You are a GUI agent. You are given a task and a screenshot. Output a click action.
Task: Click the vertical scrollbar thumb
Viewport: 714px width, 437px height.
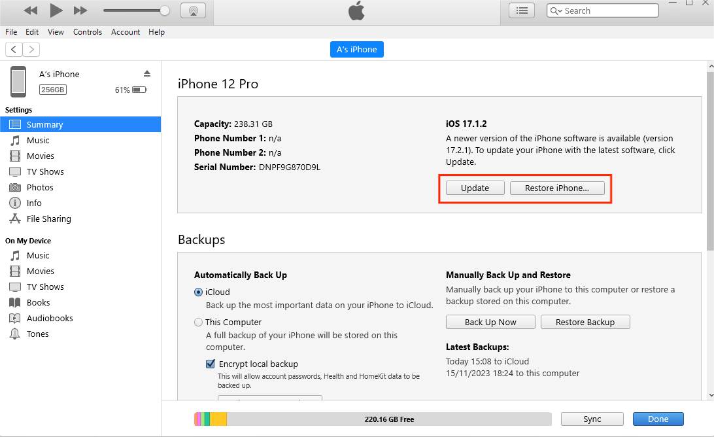(x=710, y=160)
